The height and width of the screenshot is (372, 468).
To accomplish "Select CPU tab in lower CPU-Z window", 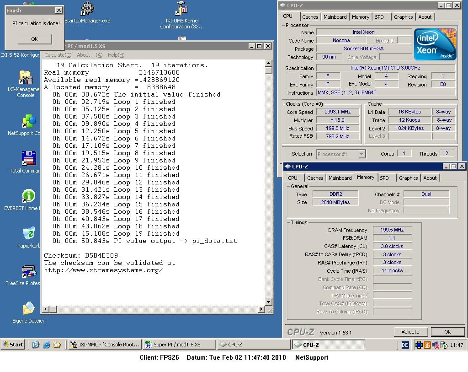I will click(x=293, y=178).
